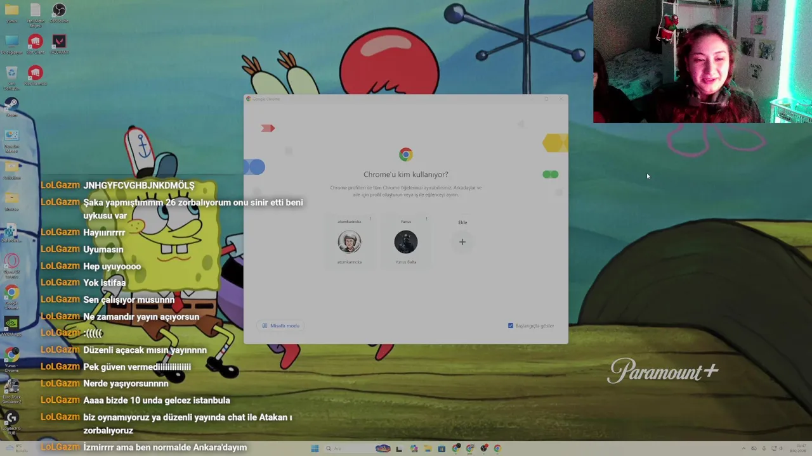Launch Riot Client desktop shortcut

36,44
